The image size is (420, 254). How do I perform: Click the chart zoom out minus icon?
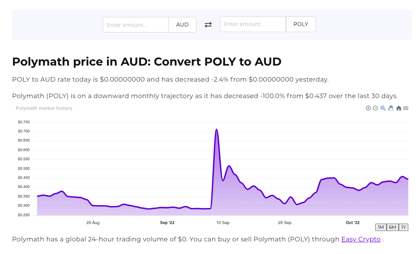point(375,108)
